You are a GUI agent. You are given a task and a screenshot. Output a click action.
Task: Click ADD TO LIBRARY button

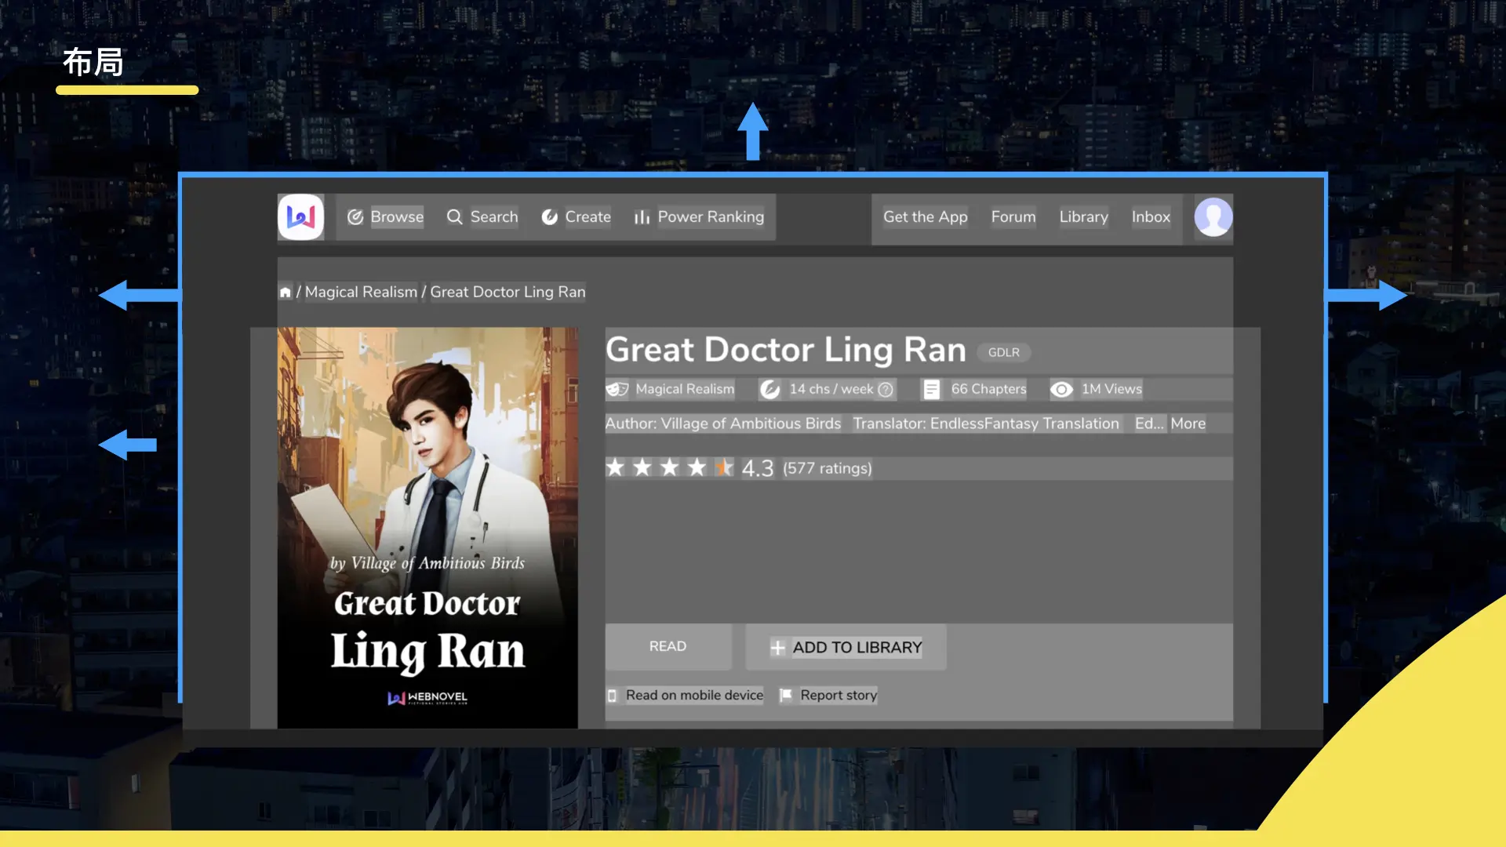pyautogui.click(x=846, y=648)
